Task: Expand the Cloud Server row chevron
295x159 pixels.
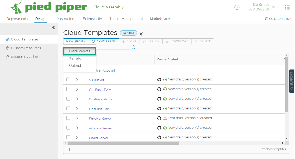Action: pos(77,138)
